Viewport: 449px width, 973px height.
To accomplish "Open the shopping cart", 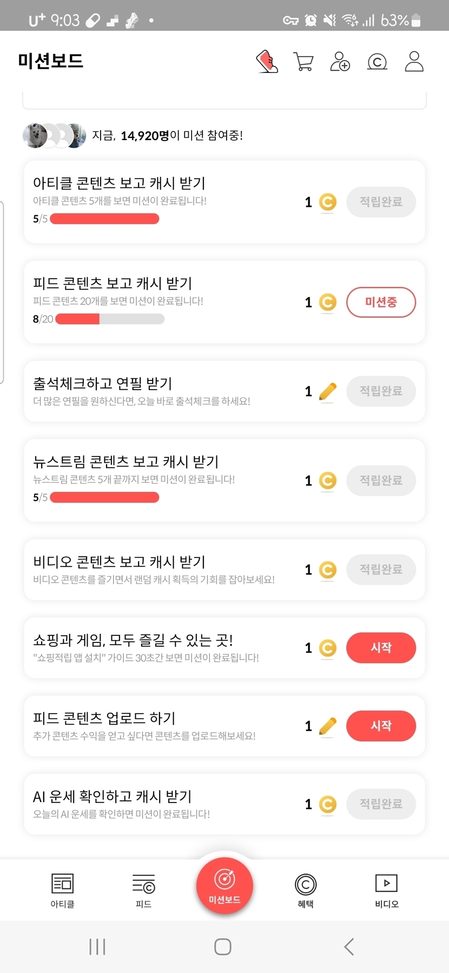I will [303, 62].
